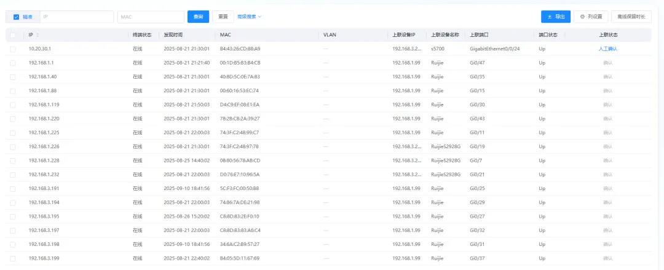
Task: Click the MAC search input field
Action: pyautogui.click(x=150, y=17)
